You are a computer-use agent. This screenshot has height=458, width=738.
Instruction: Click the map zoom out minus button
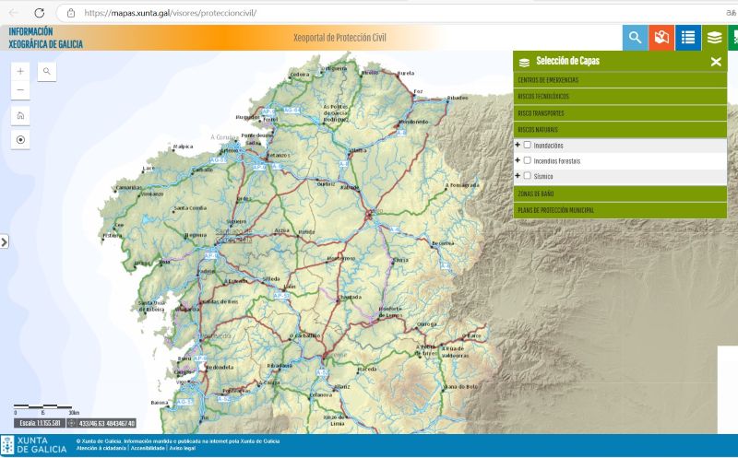coord(21,90)
